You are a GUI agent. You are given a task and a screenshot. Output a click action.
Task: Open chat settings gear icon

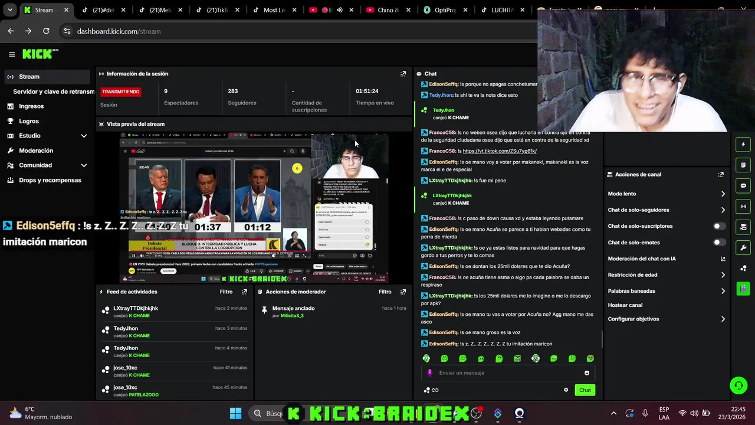pyautogui.click(x=566, y=390)
